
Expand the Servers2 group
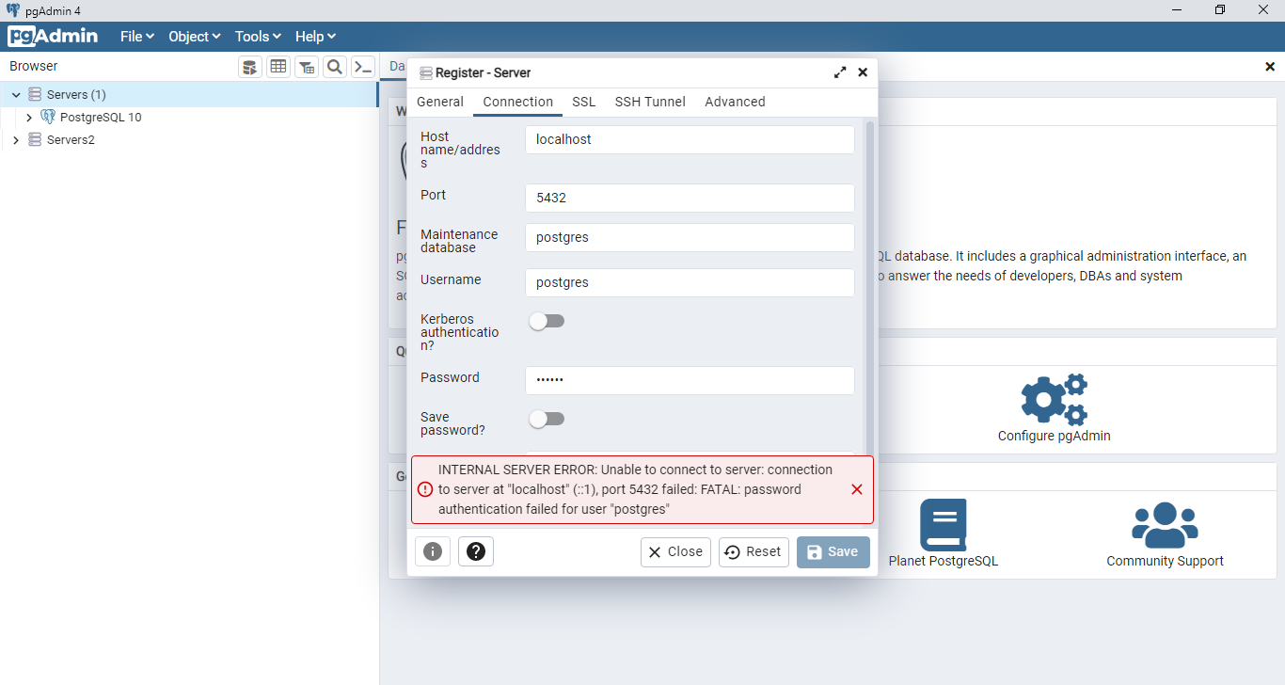click(16, 140)
